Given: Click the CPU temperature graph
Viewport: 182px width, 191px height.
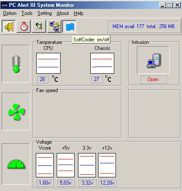Looking at the screenshot, I should [x=48, y=63].
